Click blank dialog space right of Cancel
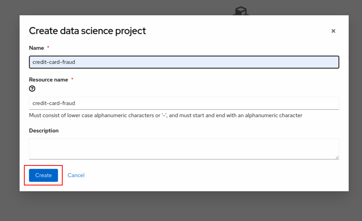362x221 pixels. tap(209, 175)
